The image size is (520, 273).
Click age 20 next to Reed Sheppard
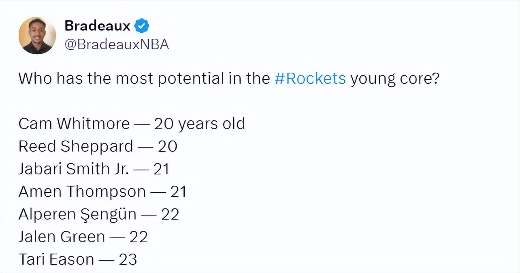coord(168,146)
